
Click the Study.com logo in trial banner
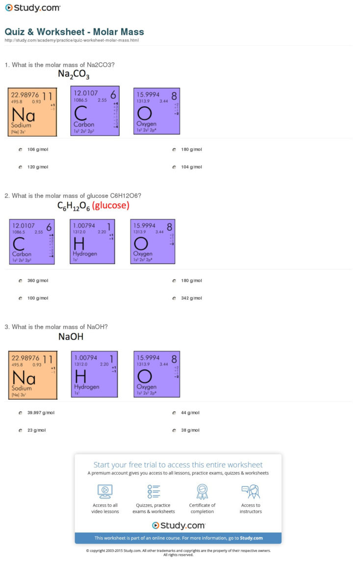[x=178, y=525]
